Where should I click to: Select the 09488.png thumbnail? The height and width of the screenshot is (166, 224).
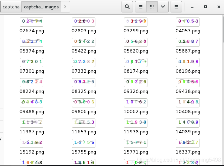click(32, 103)
